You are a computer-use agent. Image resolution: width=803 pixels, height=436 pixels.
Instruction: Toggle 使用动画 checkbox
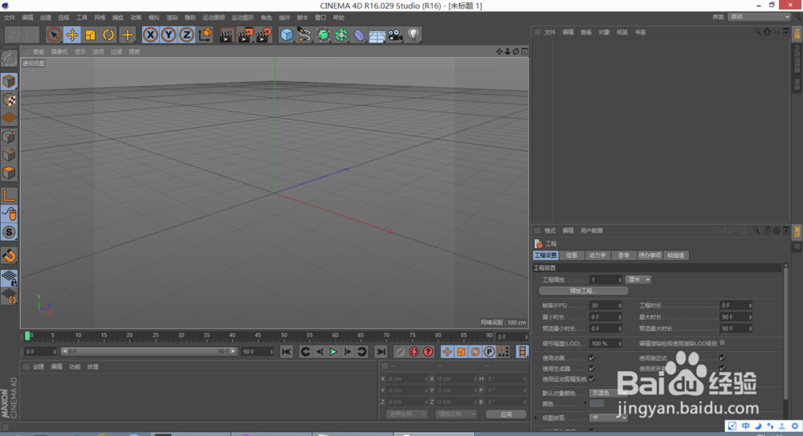click(x=592, y=358)
